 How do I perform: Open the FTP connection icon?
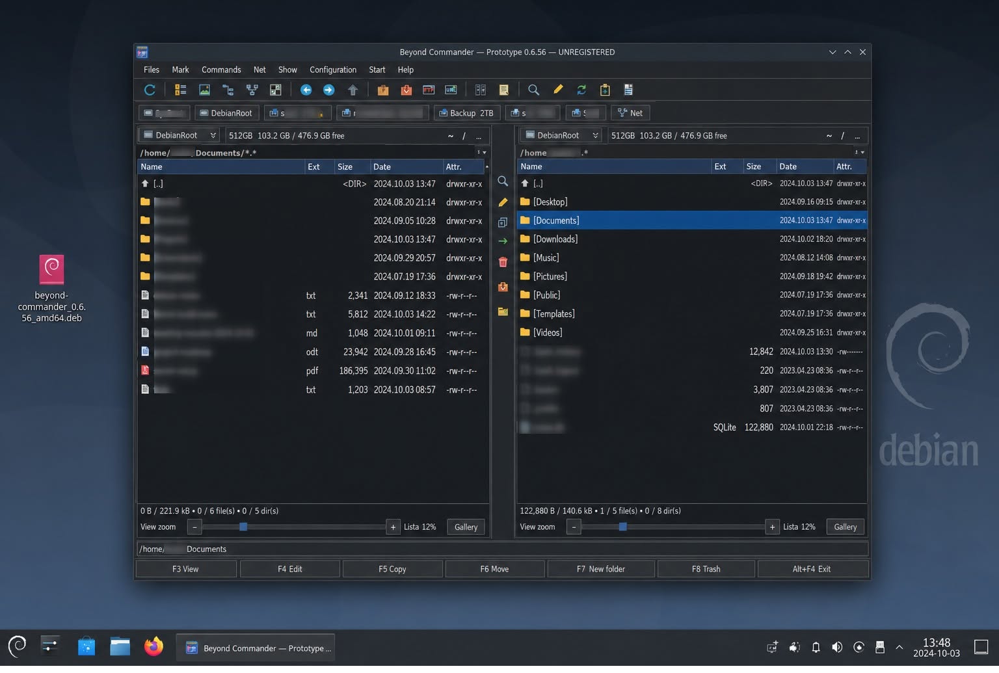[429, 90]
